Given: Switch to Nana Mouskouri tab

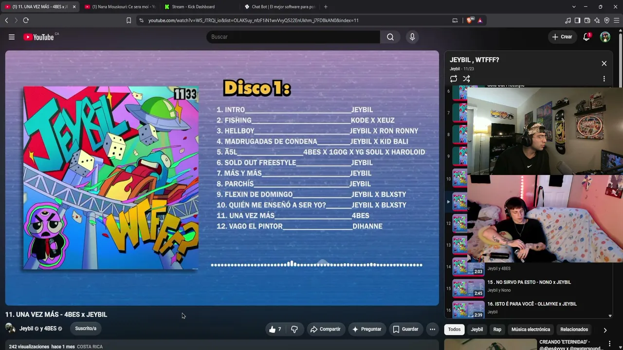Looking at the screenshot, I should click(120, 7).
